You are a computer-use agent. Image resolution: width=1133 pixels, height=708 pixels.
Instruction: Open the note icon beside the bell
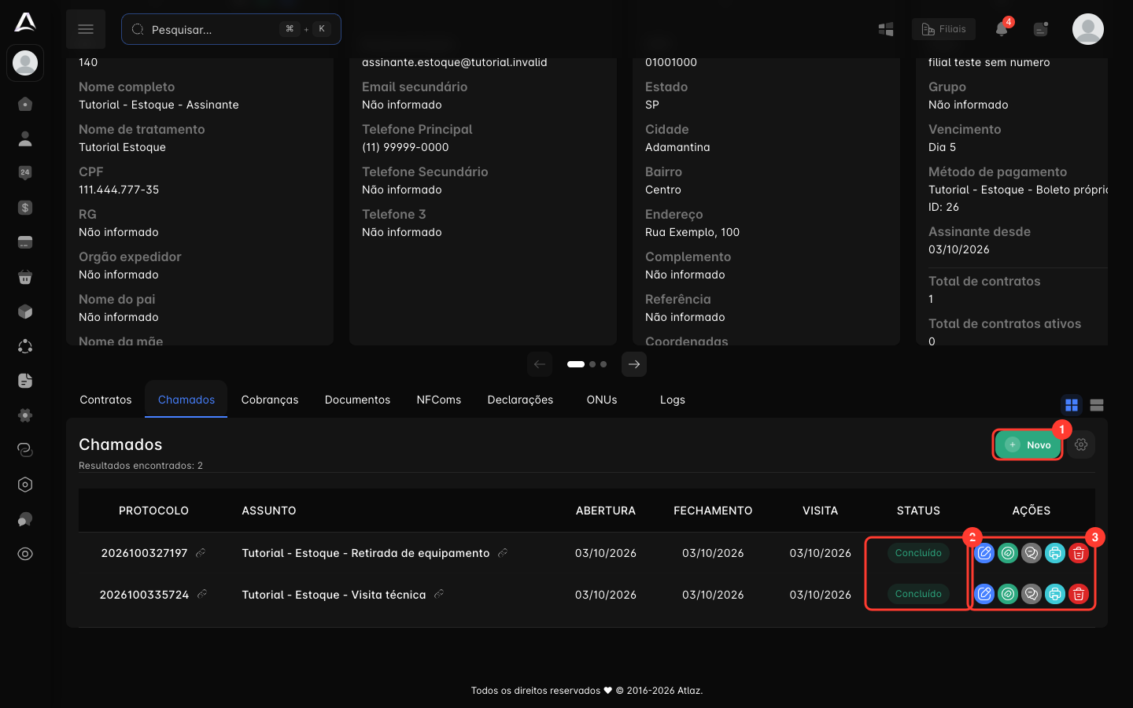[x=1041, y=29]
